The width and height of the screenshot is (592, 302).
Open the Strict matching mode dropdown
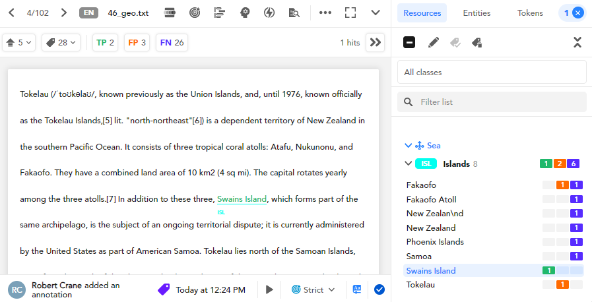(x=313, y=289)
